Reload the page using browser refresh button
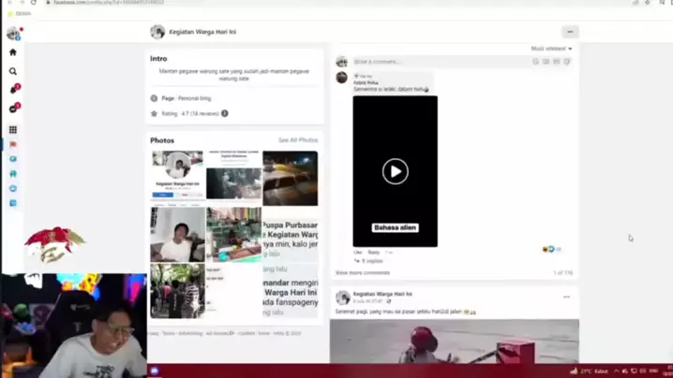Image resolution: width=673 pixels, height=378 pixels. click(x=34, y=3)
